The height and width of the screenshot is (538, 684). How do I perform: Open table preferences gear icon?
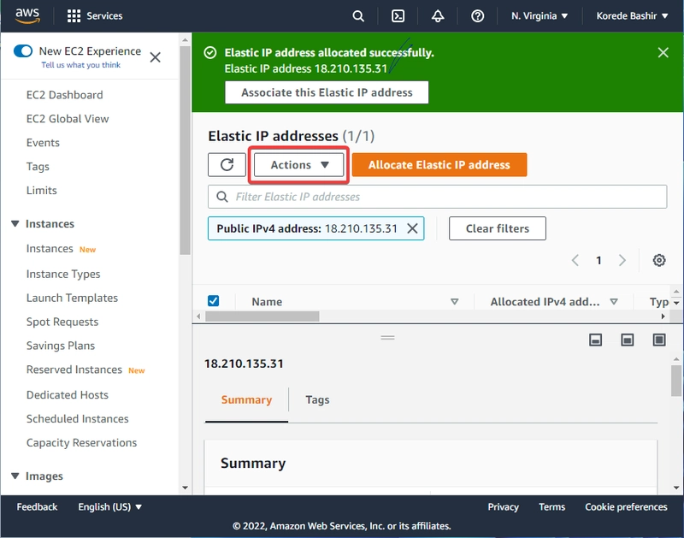click(x=659, y=261)
